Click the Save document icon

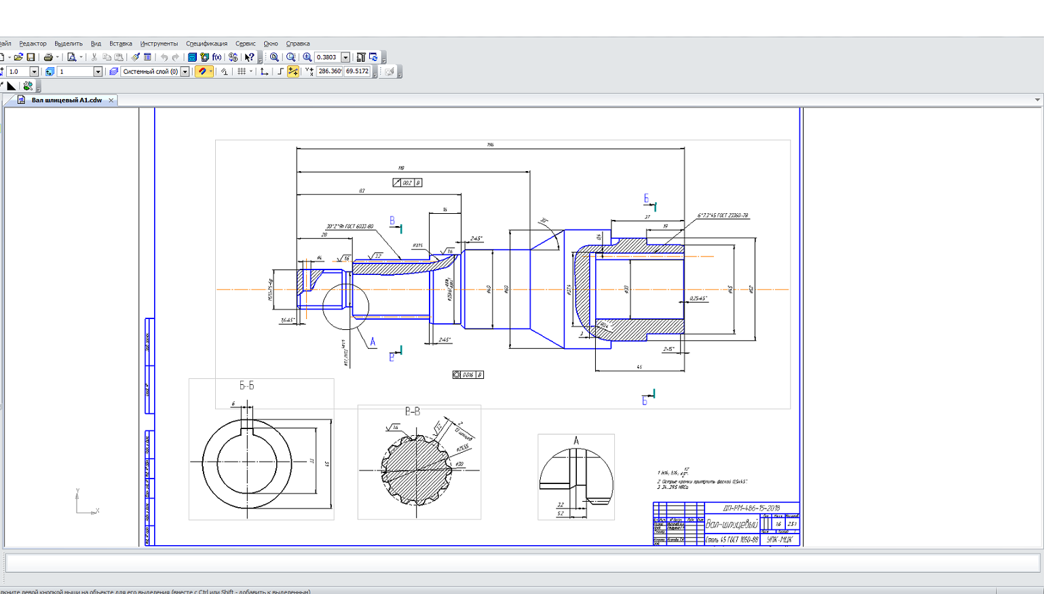point(31,58)
